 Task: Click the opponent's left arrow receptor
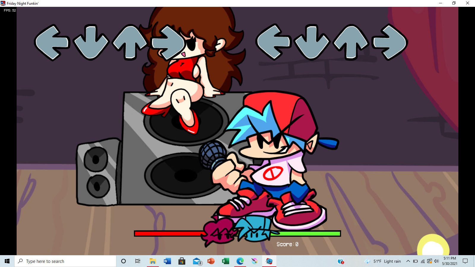pyautogui.click(x=52, y=42)
